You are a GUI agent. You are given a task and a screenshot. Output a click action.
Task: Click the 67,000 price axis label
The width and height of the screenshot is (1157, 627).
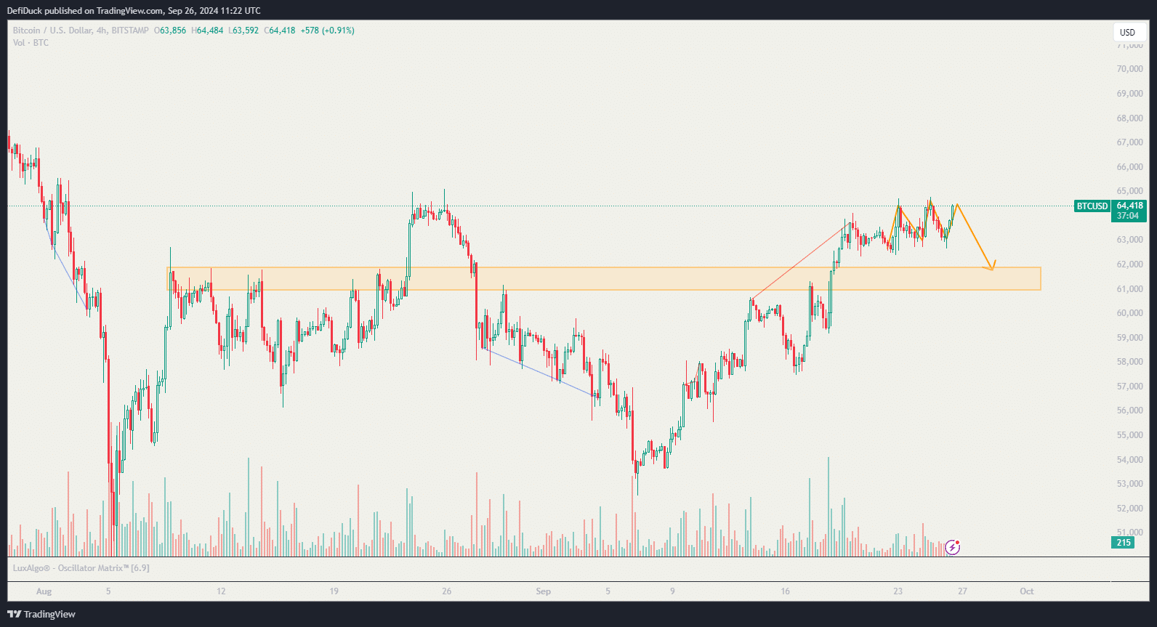1130,142
